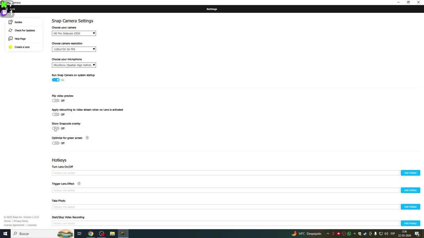The height and width of the screenshot is (238, 424).
Task: Enable Show Snapcode overlay toggle
Action: click(x=56, y=128)
